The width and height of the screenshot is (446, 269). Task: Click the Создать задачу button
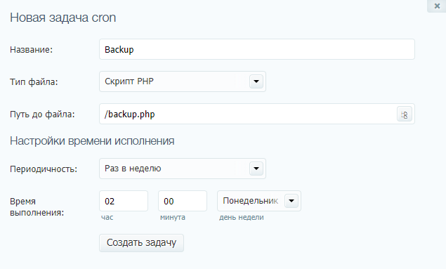click(x=141, y=243)
